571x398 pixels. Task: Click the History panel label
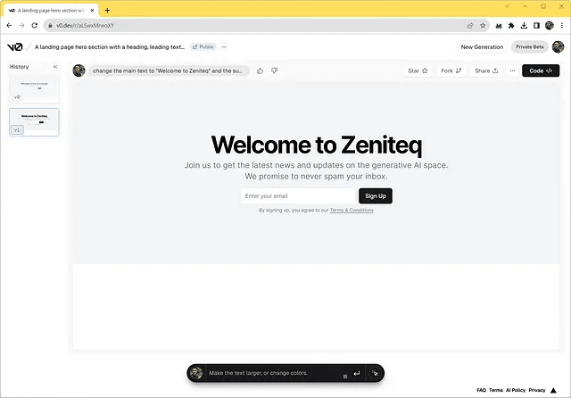(20, 67)
